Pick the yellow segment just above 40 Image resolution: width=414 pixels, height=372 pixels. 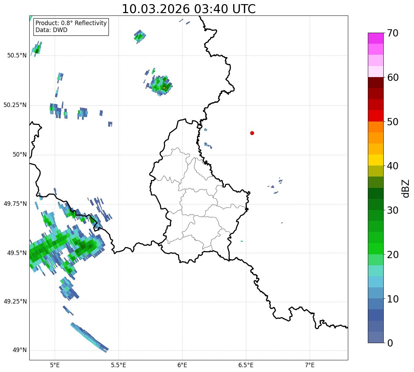tap(376, 160)
